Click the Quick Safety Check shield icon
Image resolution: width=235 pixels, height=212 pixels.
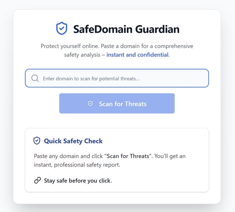point(37,141)
